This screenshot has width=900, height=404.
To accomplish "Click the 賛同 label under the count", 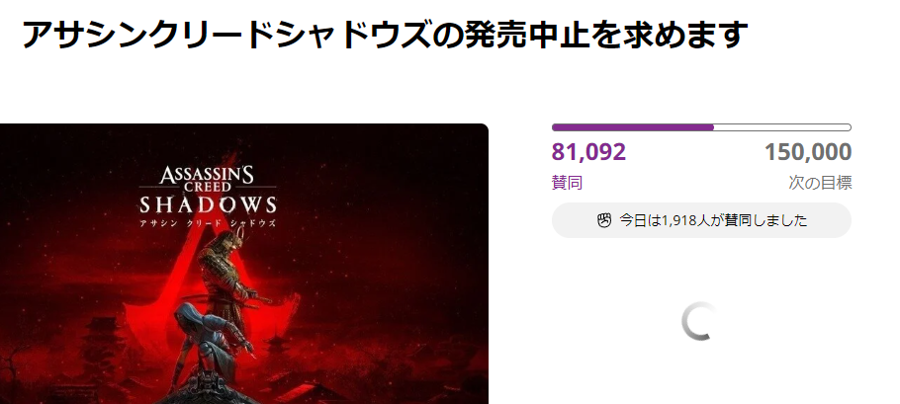I will click(x=567, y=183).
